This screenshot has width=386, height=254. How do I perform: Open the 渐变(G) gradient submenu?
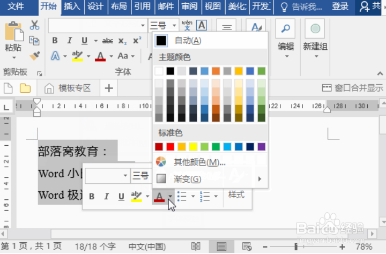pyautogui.click(x=210, y=178)
